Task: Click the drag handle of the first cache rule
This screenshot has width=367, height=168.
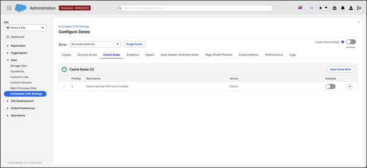Action: 63,87
